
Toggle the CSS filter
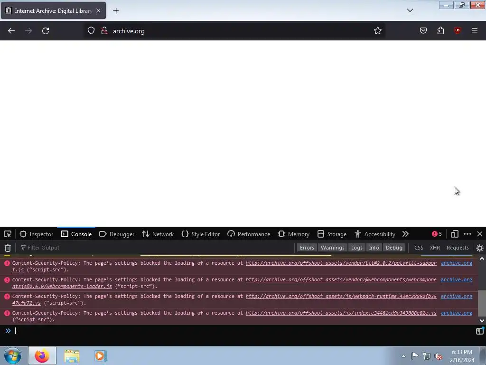pos(419,248)
